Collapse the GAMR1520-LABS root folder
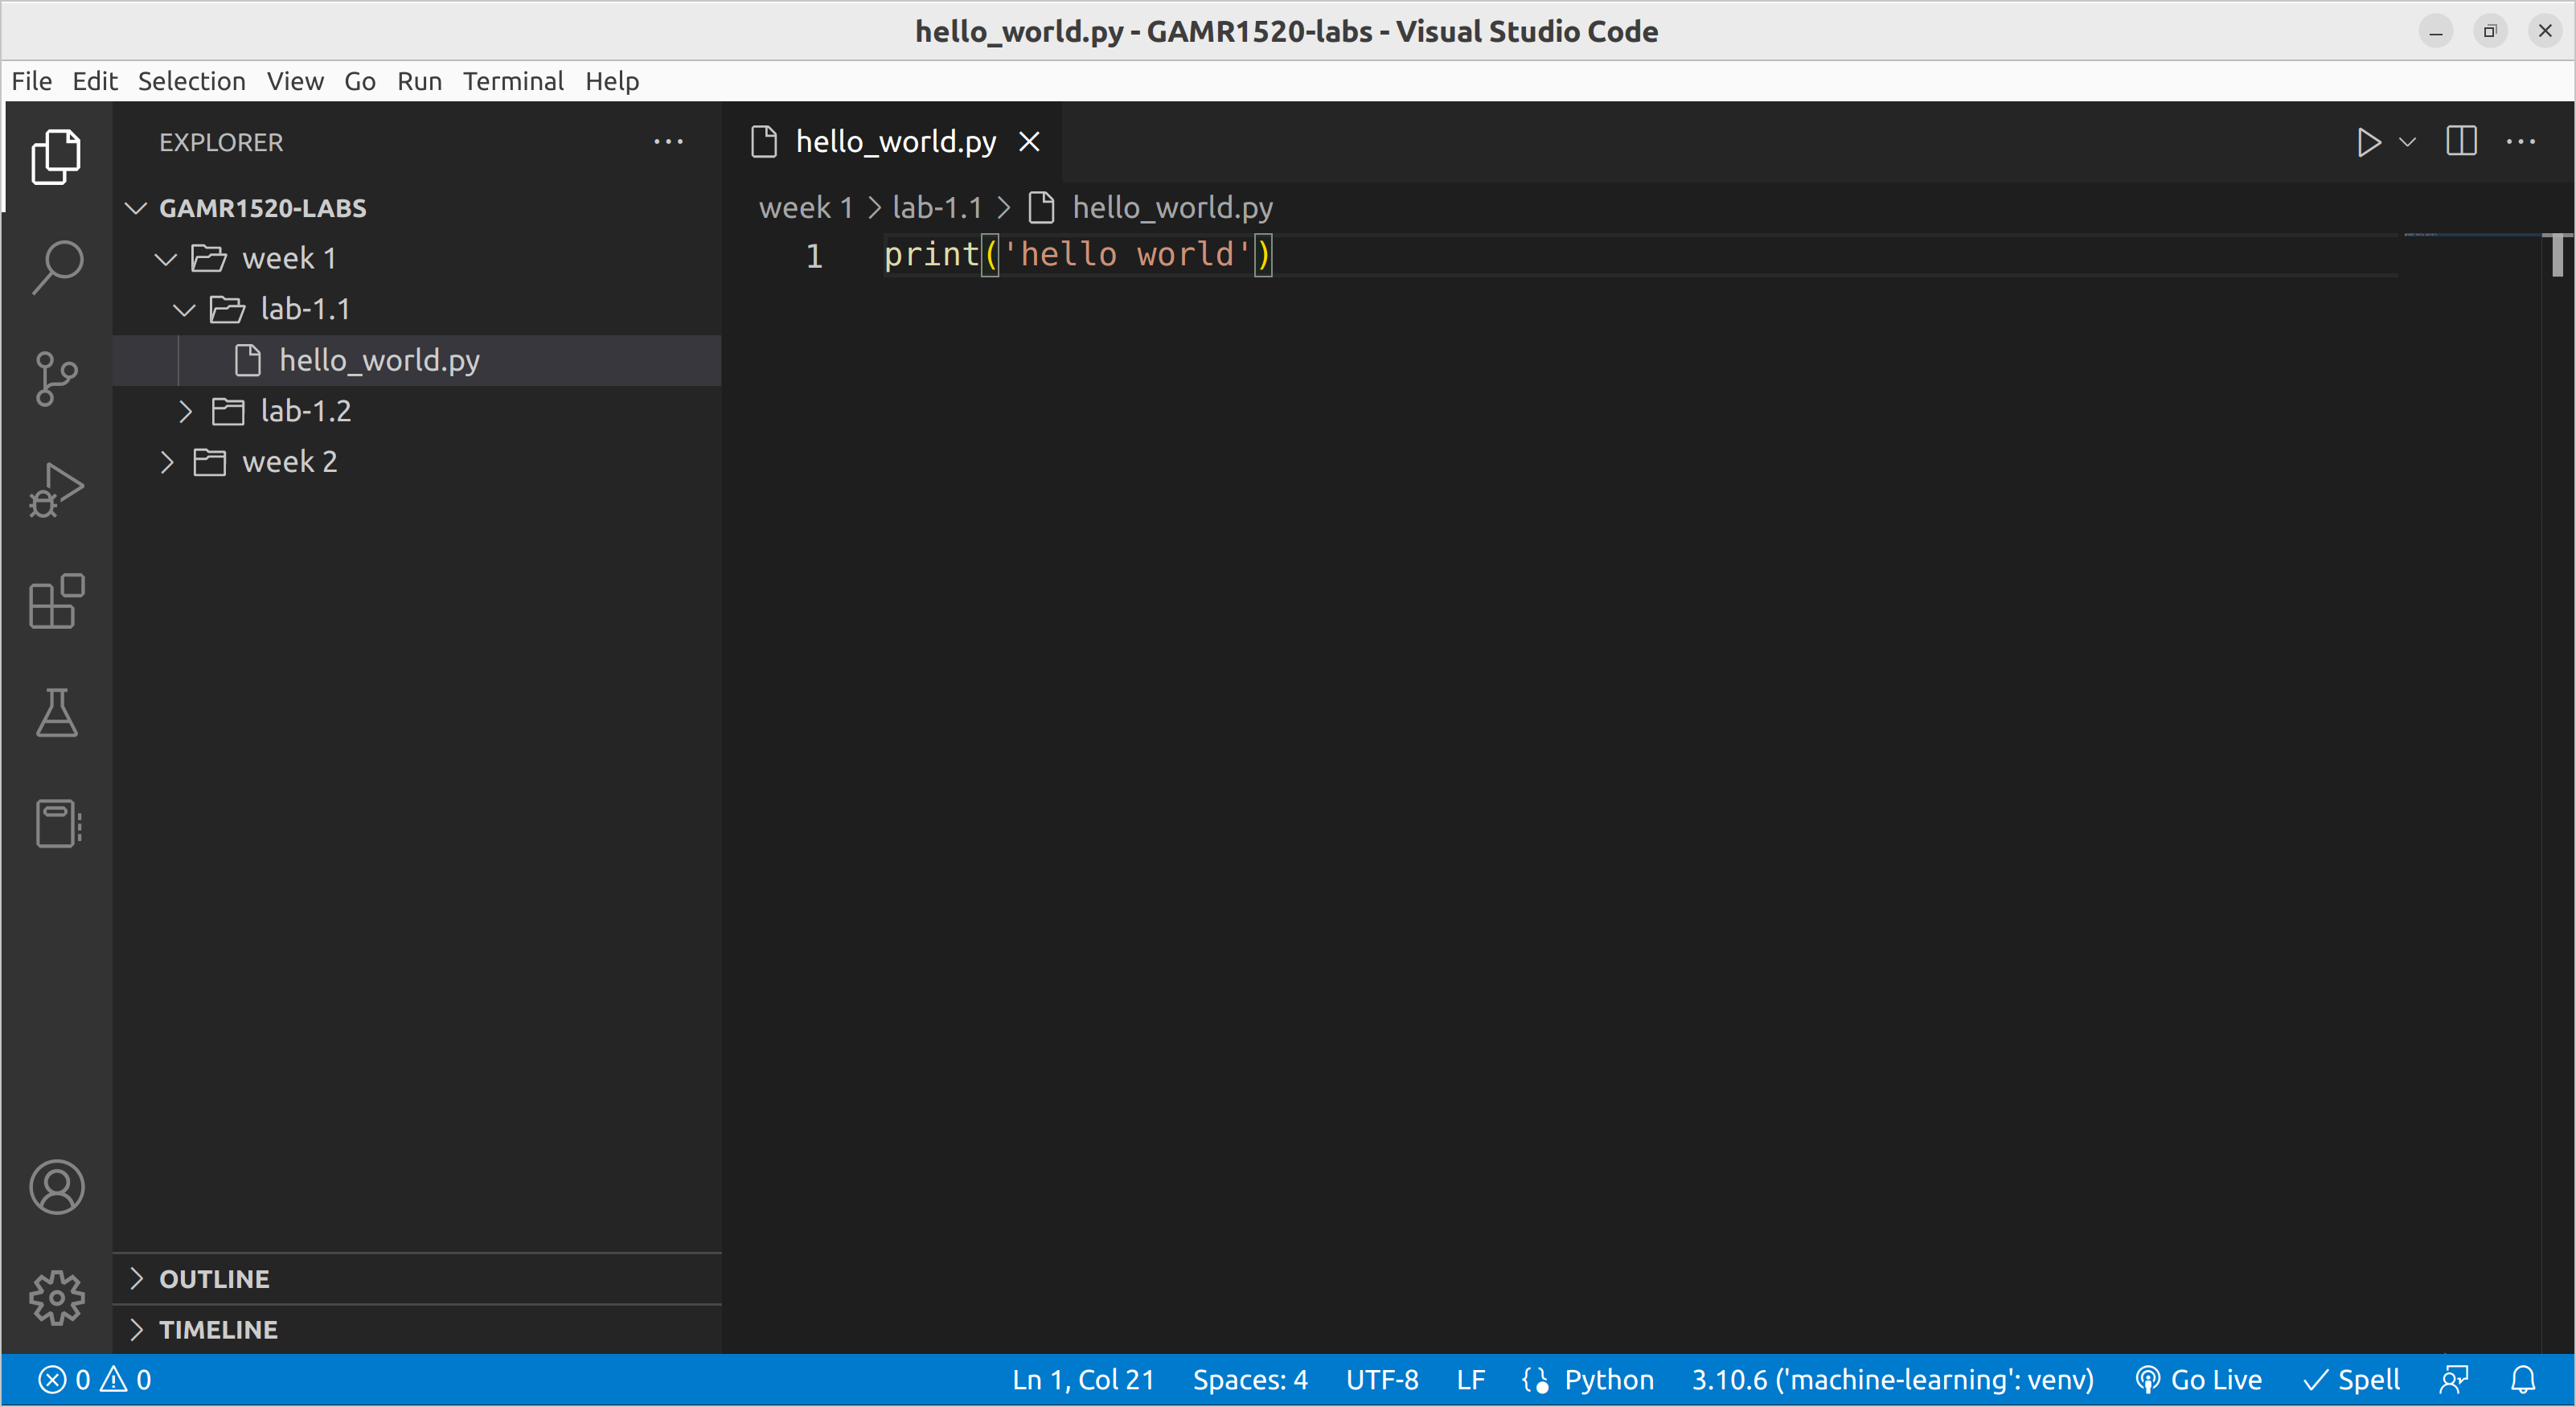The width and height of the screenshot is (2576, 1407). (136, 208)
